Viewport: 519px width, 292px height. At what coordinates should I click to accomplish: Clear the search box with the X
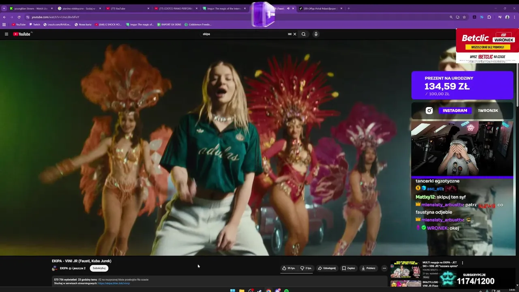coord(295,34)
